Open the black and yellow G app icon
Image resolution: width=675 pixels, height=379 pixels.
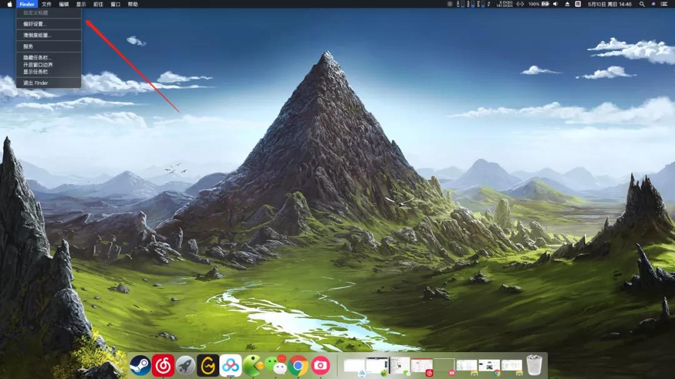pyautogui.click(x=208, y=366)
